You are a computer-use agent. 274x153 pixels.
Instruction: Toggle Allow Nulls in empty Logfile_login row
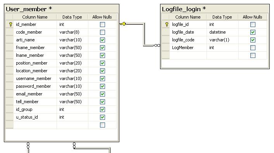pos(253,55)
